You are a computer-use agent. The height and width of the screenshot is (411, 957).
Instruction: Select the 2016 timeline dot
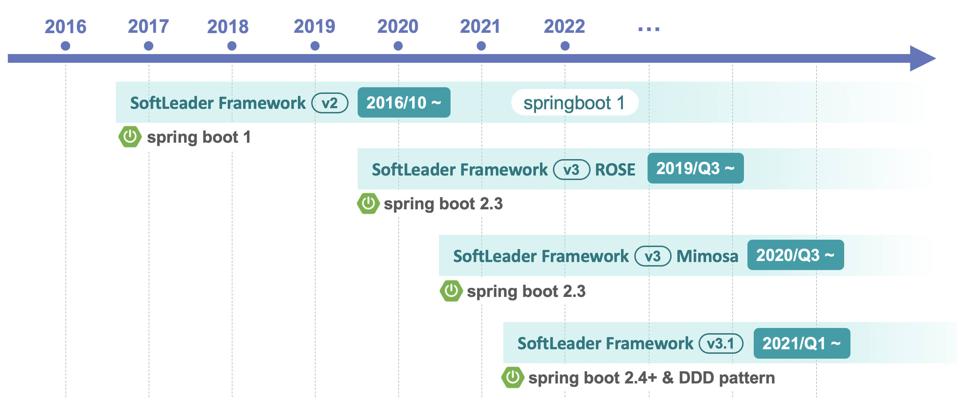coord(65,46)
